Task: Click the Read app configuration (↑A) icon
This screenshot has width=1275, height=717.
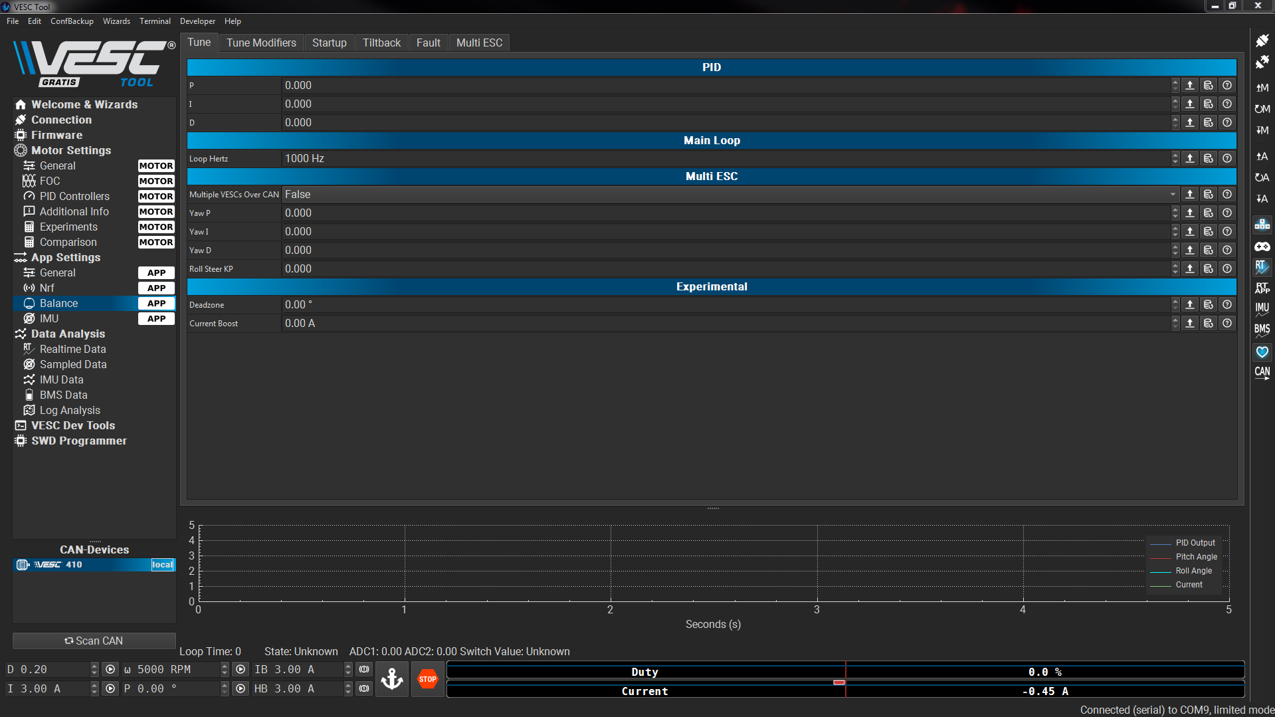Action: (x=1262, y=156)
